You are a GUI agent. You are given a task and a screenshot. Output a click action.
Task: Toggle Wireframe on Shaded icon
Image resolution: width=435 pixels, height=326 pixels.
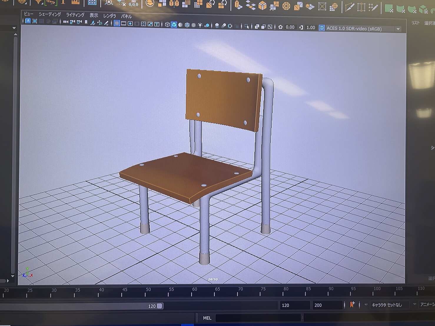pyautogui.click(x=187, y=25)
